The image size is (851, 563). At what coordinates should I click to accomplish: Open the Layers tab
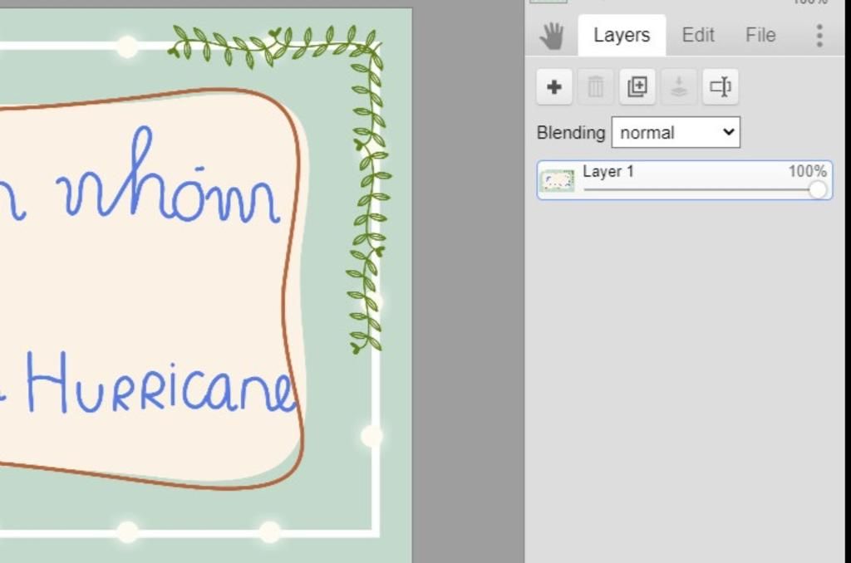tap(622, 35)
